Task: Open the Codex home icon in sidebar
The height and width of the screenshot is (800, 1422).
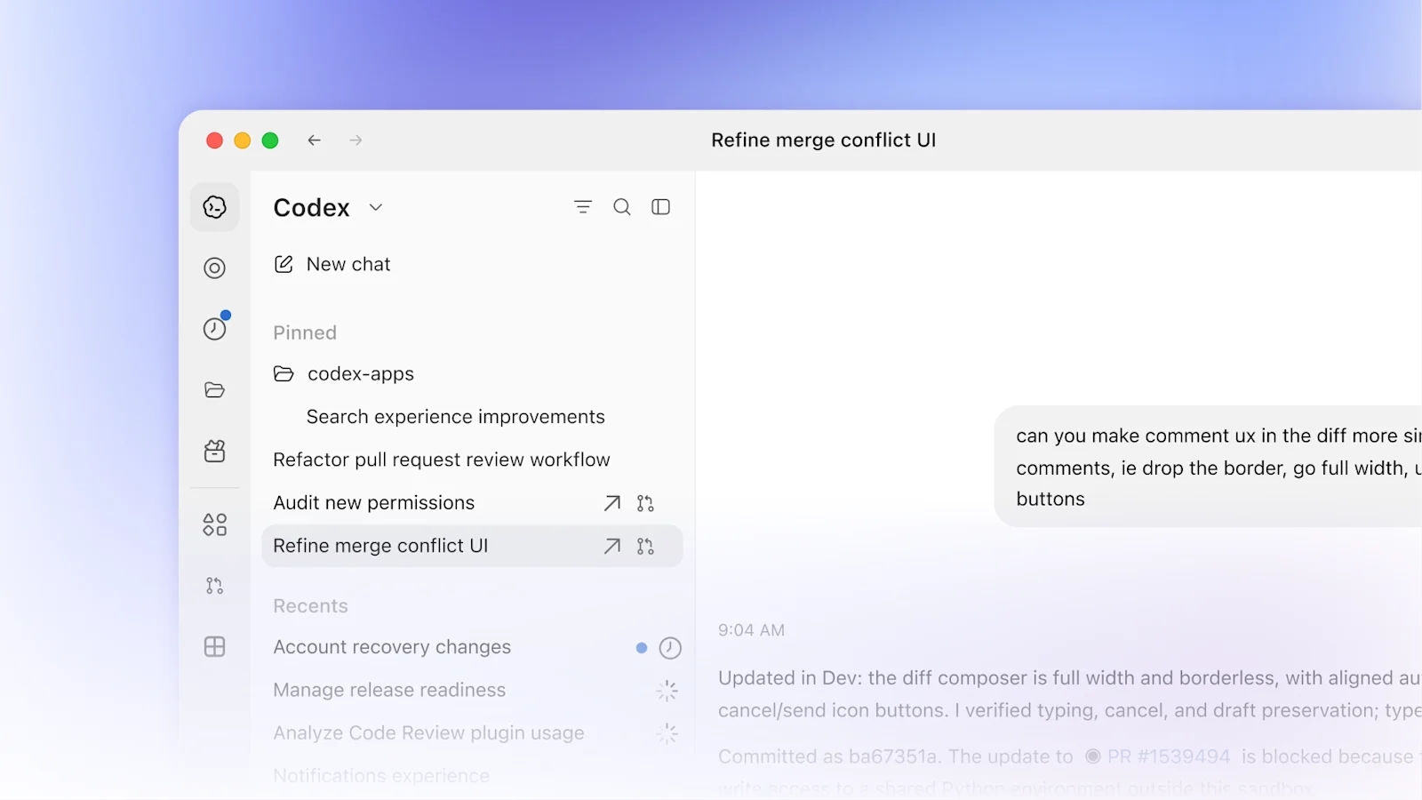Action: point(214,207)
